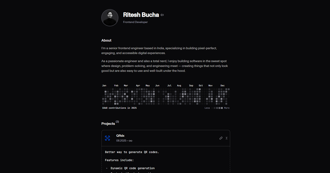Click the About section heading
The width and height of the screenshot is (330, 173).
(x=106, y=40)
